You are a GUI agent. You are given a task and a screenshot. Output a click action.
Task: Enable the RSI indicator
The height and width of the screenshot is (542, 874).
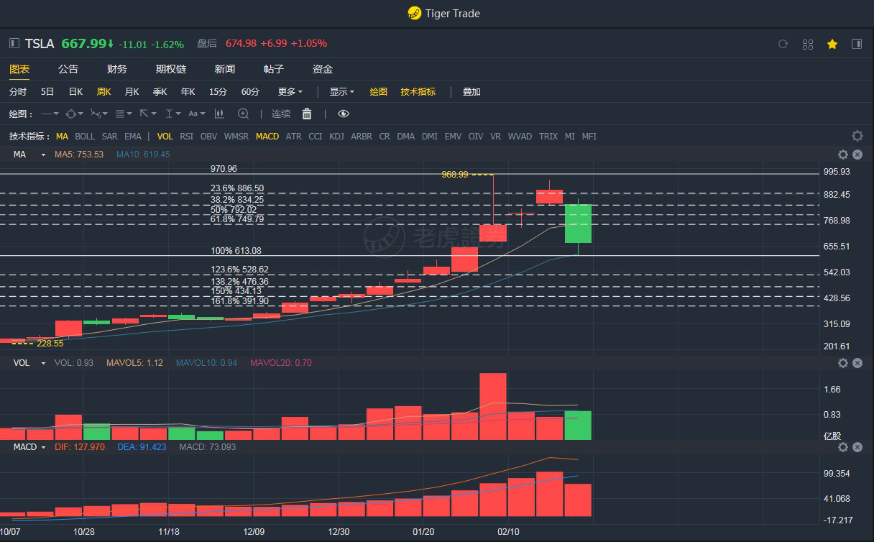click(187, 136)
